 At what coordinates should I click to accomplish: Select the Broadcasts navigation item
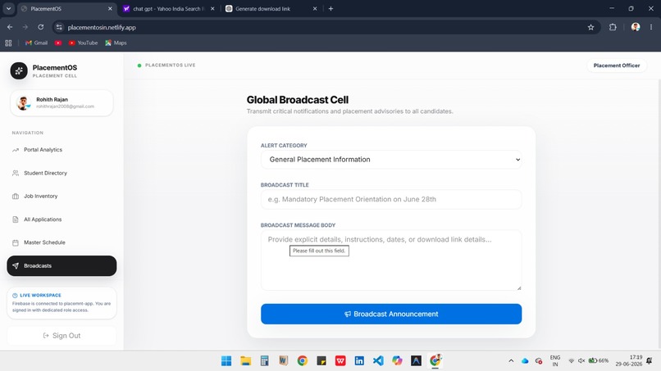62,265
